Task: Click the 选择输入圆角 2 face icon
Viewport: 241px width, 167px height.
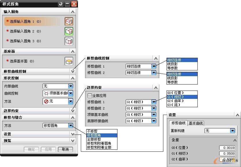Action: (69, 31)
